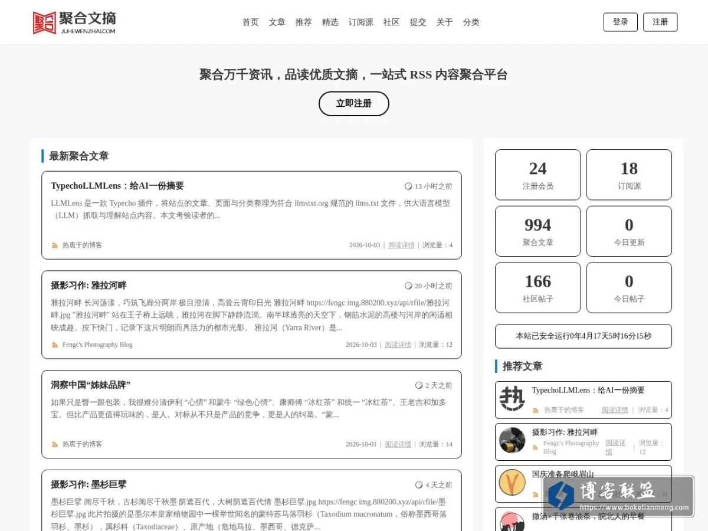This screenshot has height=531, width=708.
Task: Click the clock icon beside 2 天之前
Action: (x=419, y=386)
